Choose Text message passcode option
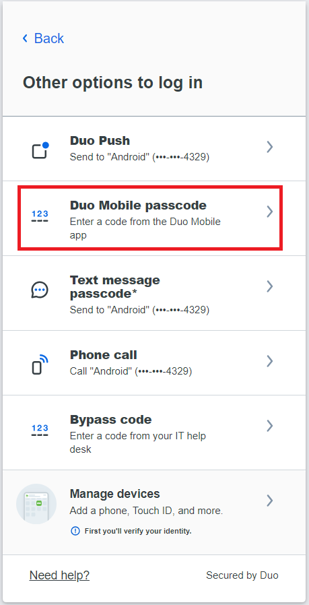309x605 pixels. point(154,293)
